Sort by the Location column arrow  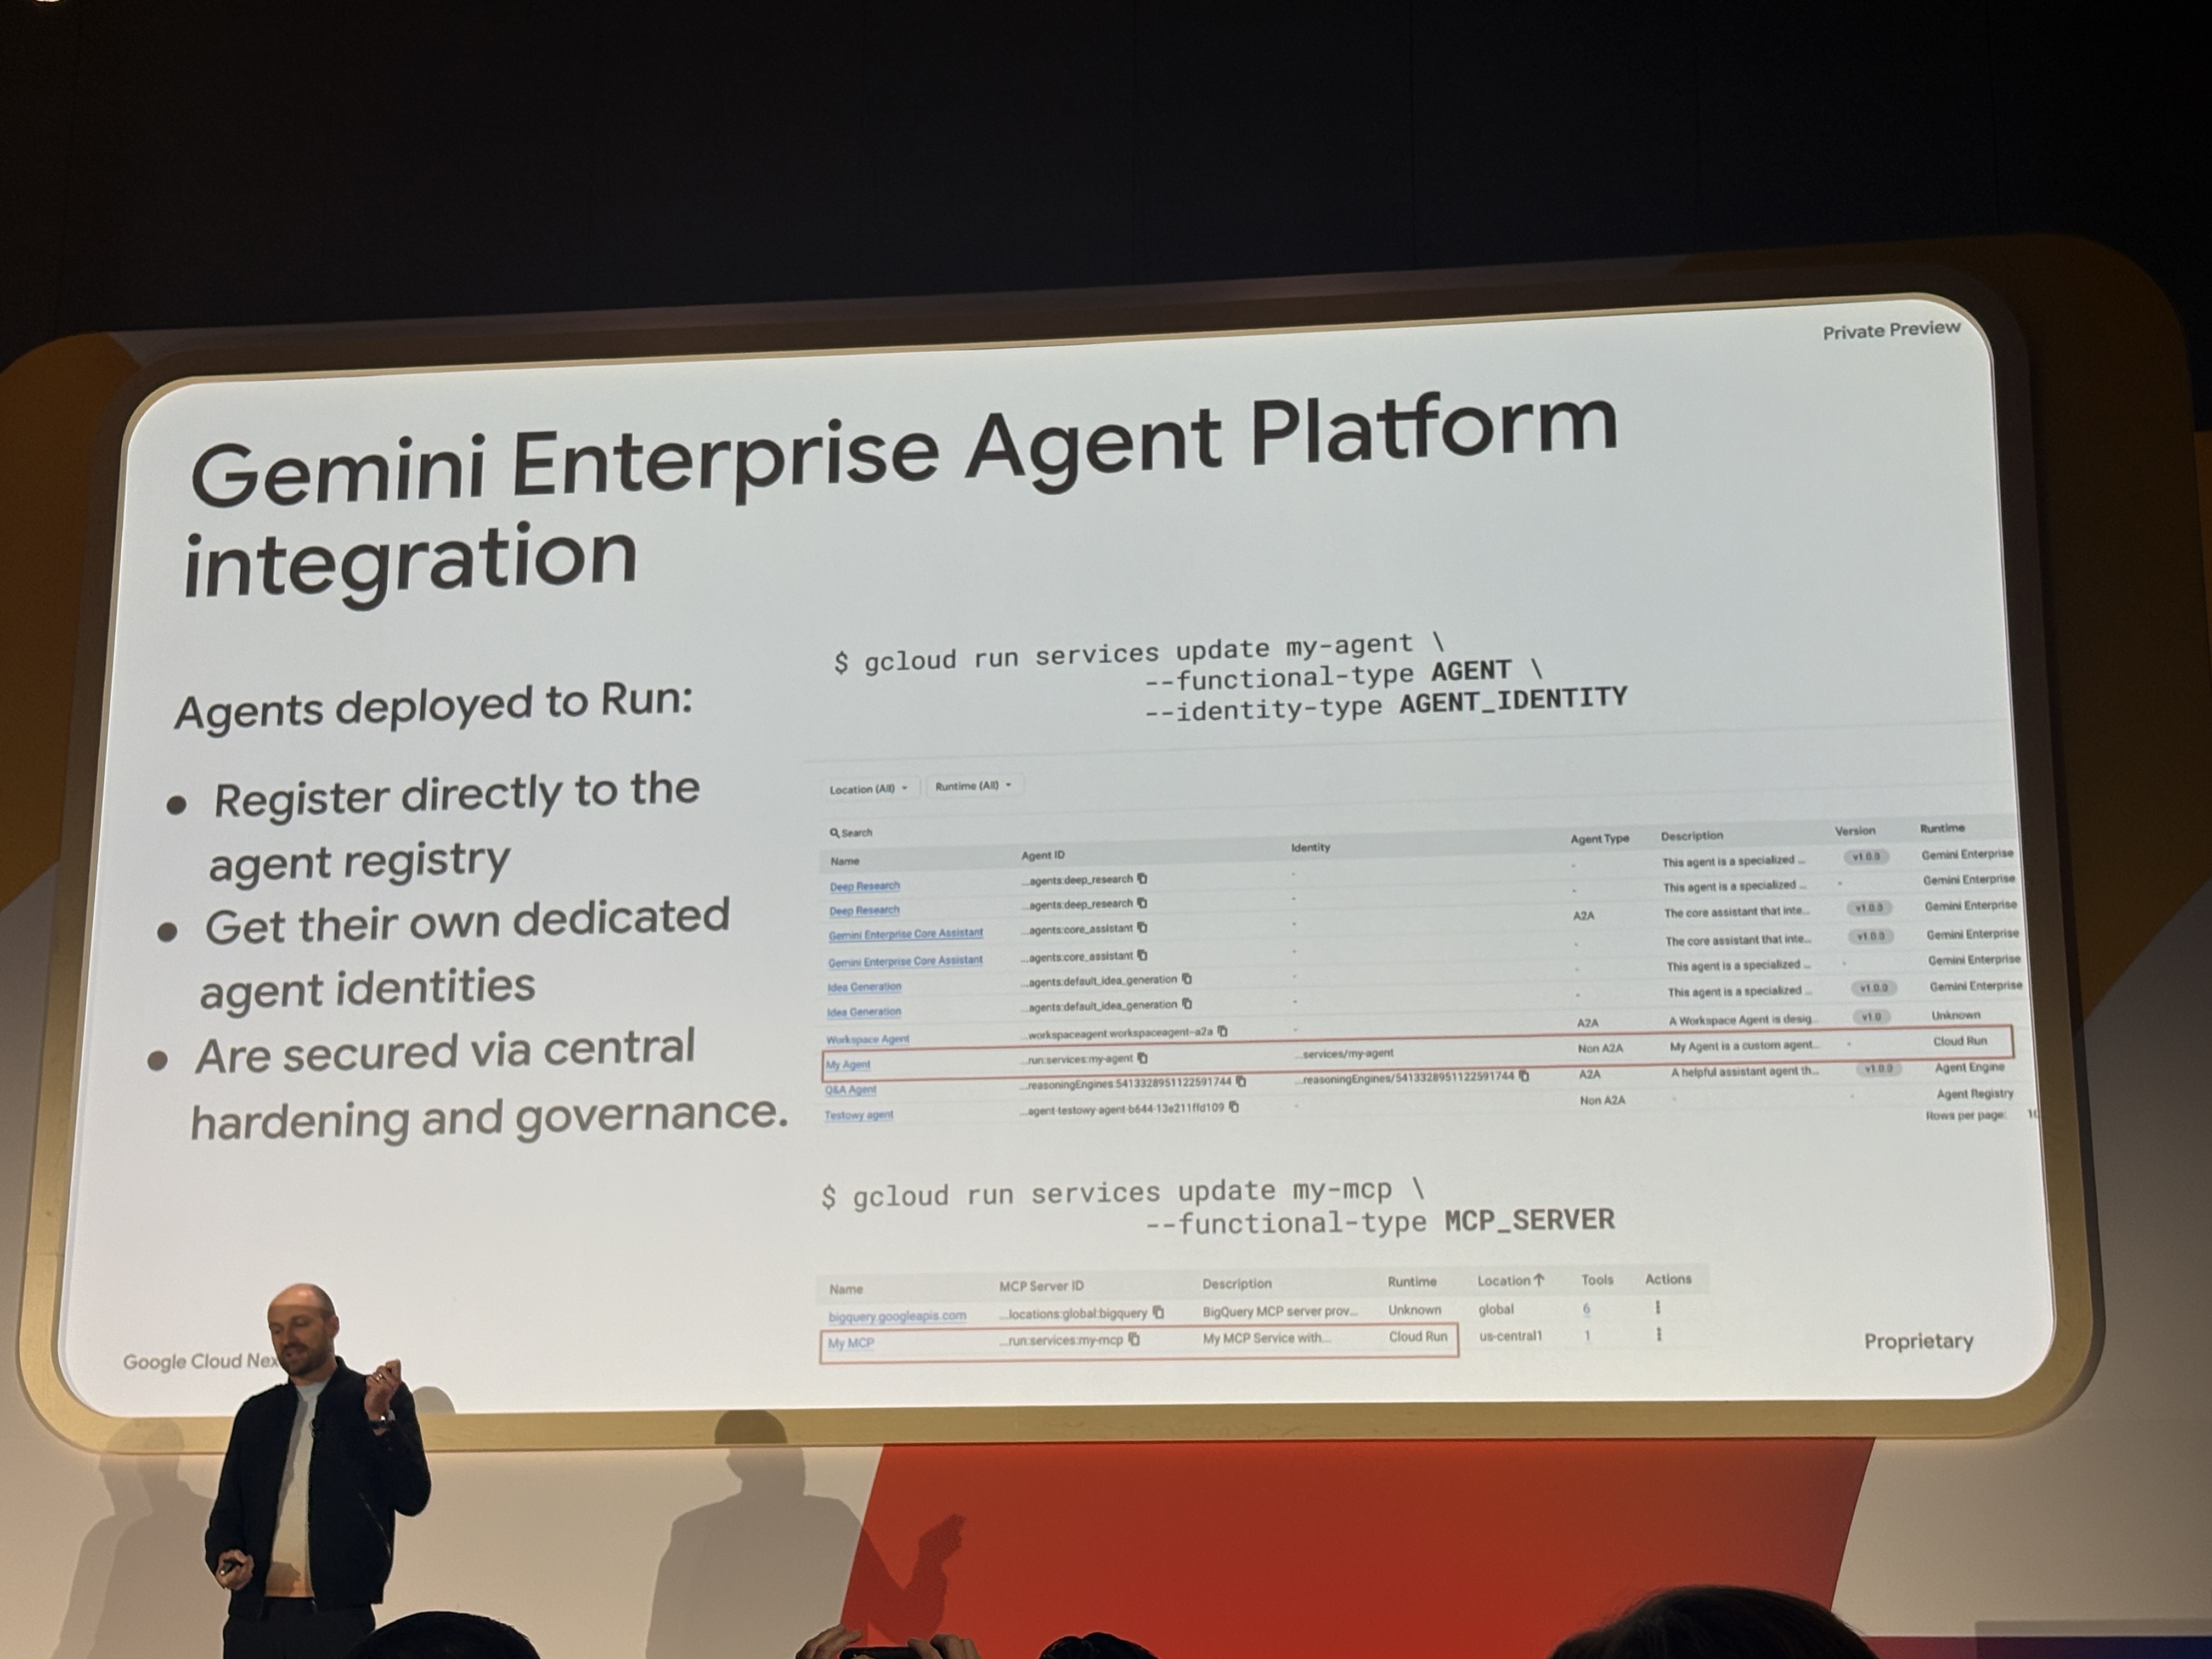pyautogui.click(x=1539, y=1279)
